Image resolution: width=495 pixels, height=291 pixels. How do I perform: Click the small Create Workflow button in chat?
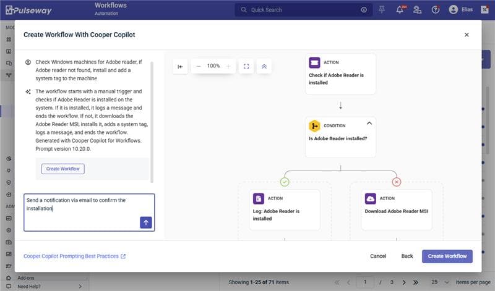62,169
